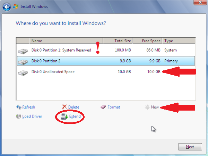Choose the Delete link
This screenshot has width=208, height=156.
coord(73,107)
